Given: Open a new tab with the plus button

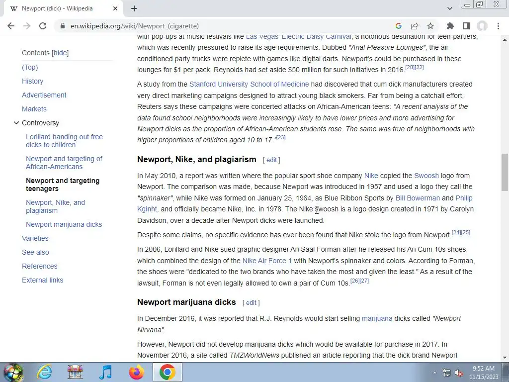Looking at the screenshot, I should 134,8.
